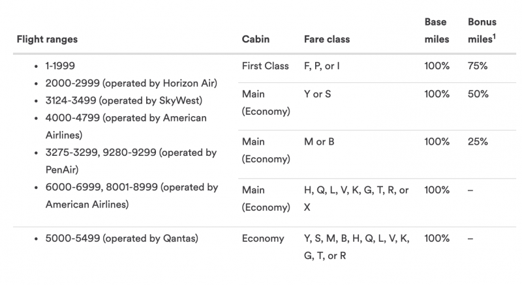Click the Horizon Air 2000-2999 flight range

(x=131, y=83)
